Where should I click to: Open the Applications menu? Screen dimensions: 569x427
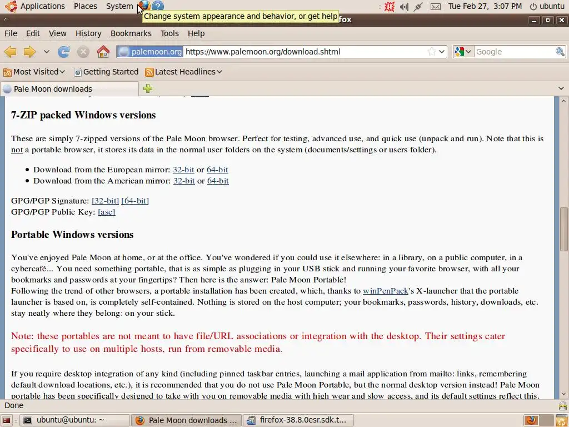coord(42,6)
